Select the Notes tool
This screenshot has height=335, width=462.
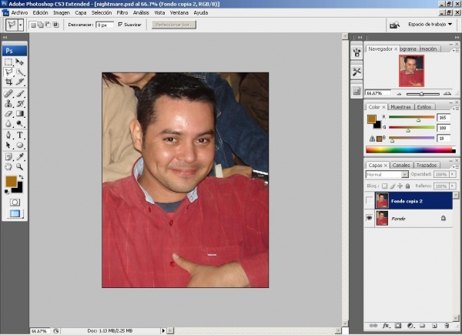pyautogui.click(x=8, y=157)
